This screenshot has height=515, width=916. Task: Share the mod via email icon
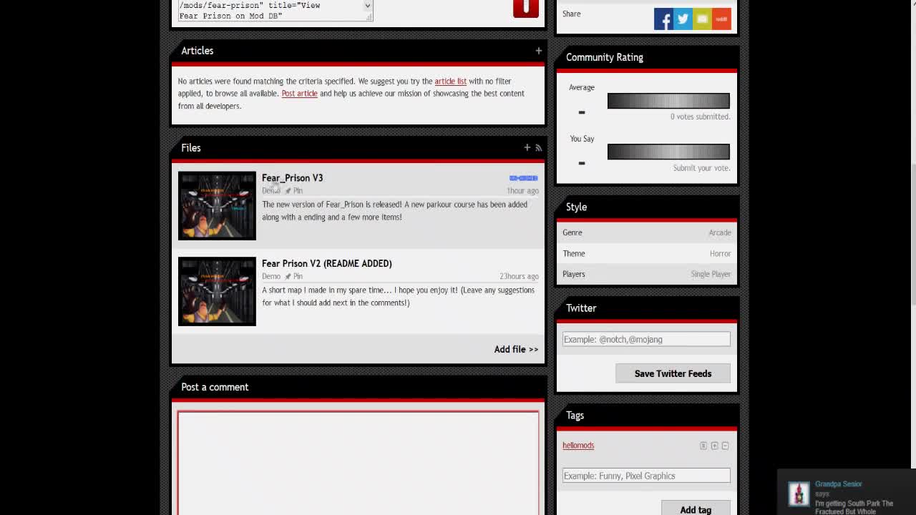[x=702, y=19]
